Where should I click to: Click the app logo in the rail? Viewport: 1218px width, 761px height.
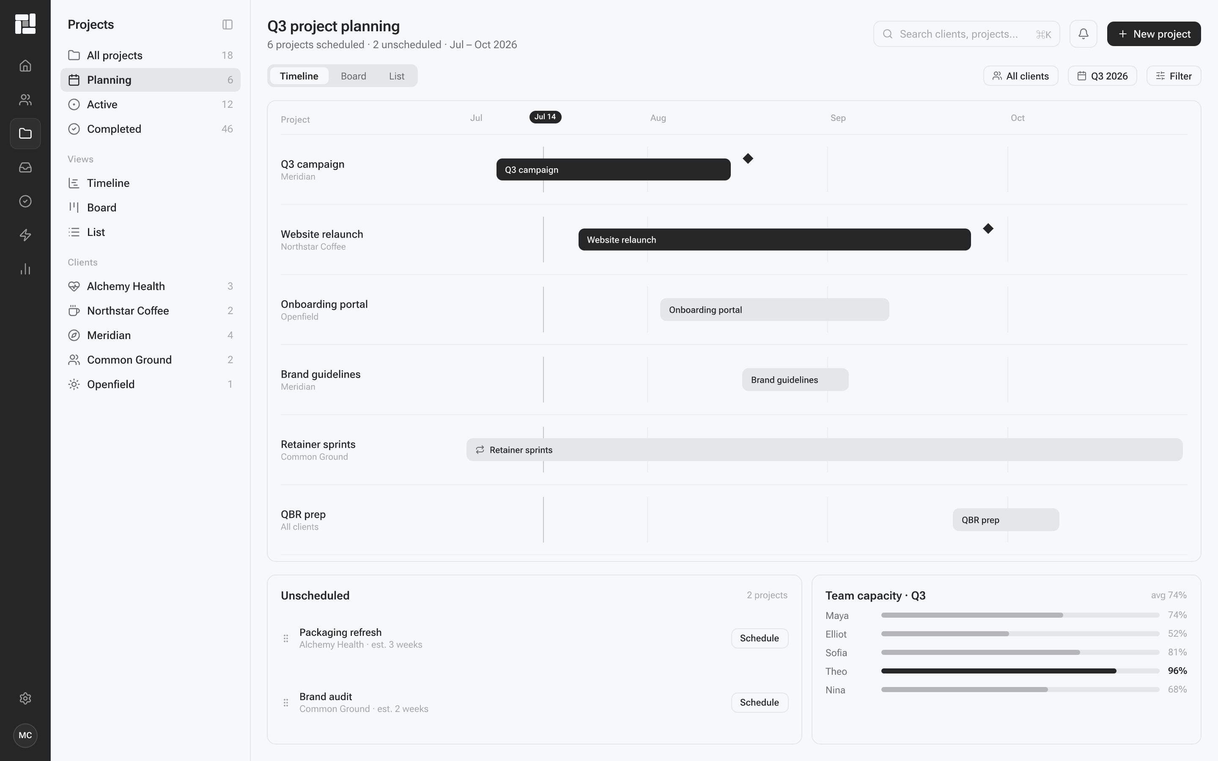point(25,24)
